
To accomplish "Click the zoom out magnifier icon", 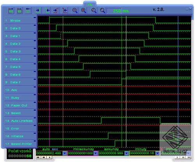I will pos(75,10).
